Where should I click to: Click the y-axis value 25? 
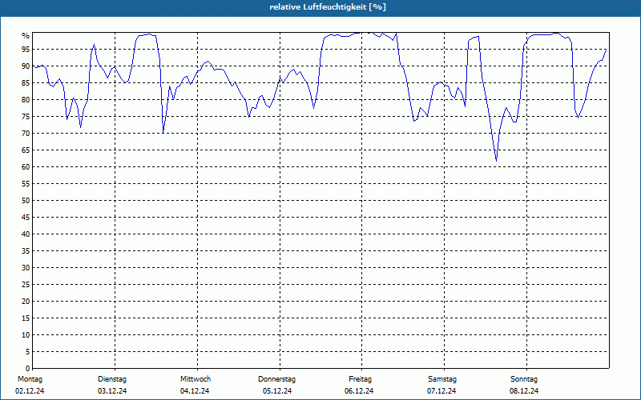click(26, 285)
